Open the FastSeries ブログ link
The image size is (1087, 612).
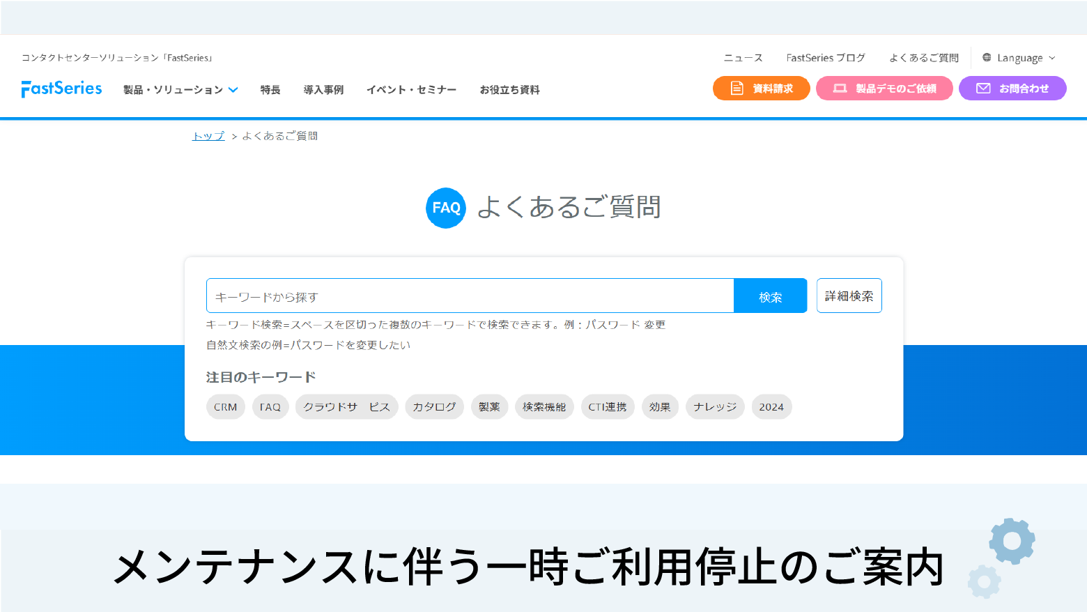coord(825,57)
